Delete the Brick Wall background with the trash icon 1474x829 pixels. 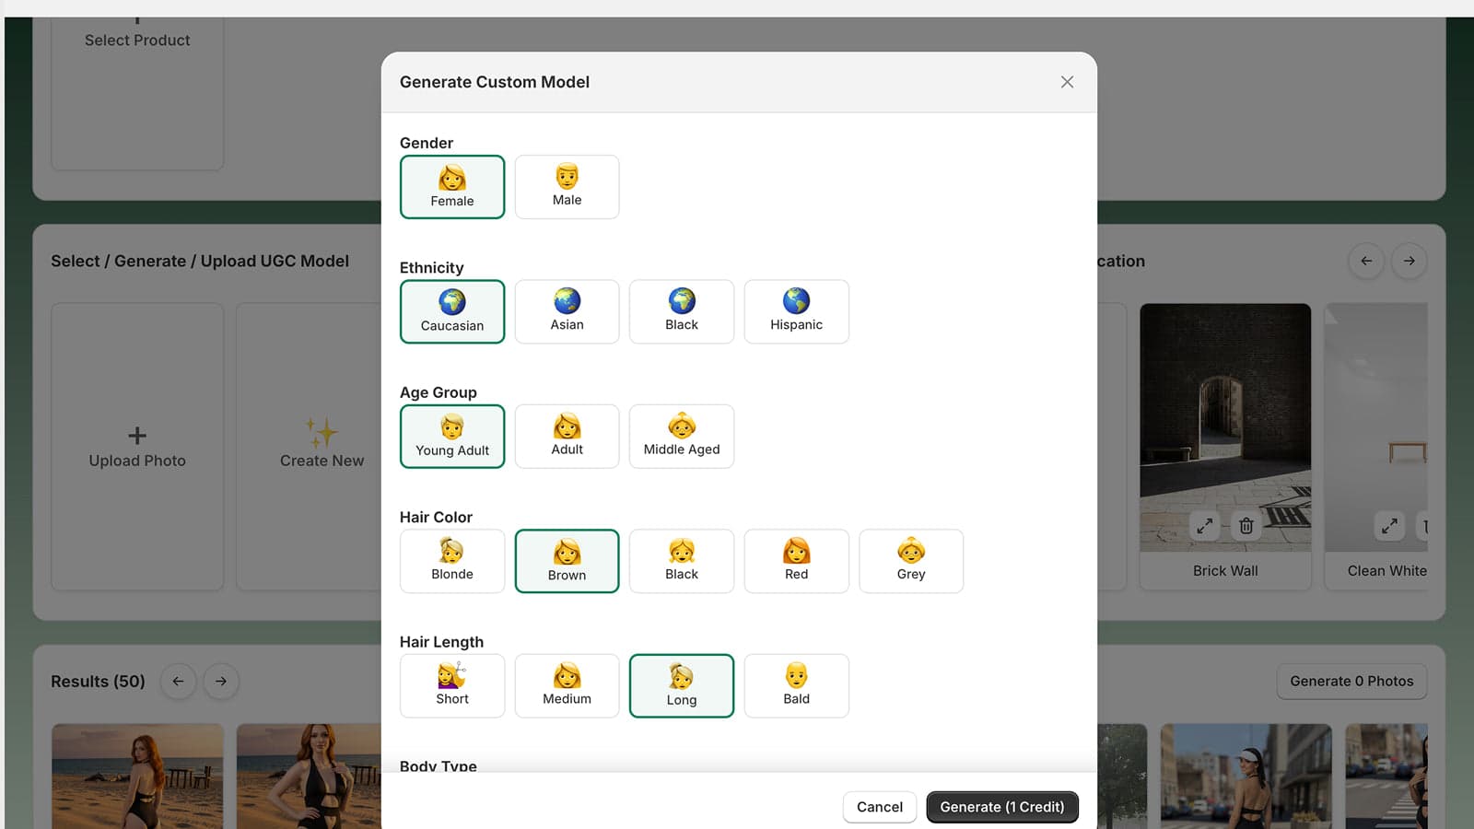point(1246,525)
